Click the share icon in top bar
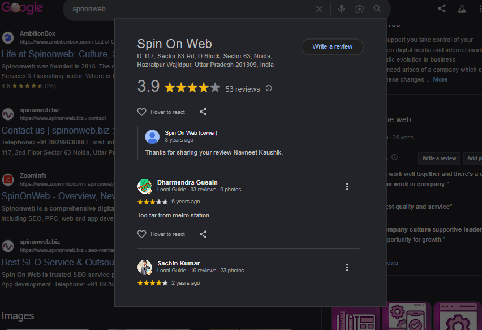Image resolution: width=482 pixels, height=330 pixels. tap(442, 8)
